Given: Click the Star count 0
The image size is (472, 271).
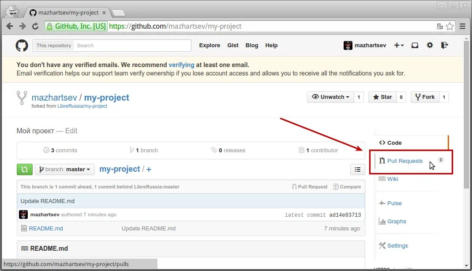Looking at the screenshot, I should click(x=401, y=97).
